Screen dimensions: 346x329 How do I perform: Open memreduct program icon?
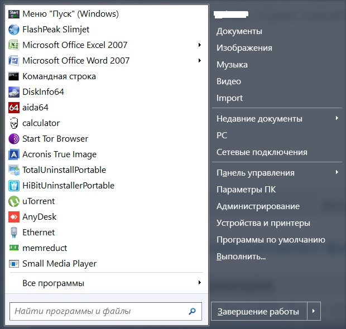[x=14, y=248]
